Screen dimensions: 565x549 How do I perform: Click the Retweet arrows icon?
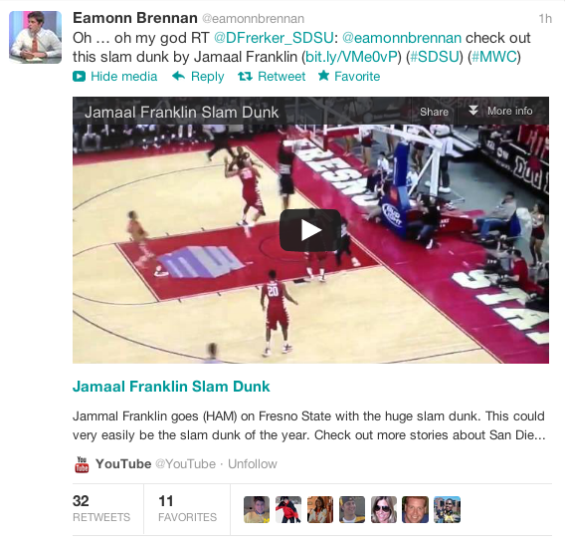(x=245, y=76)
